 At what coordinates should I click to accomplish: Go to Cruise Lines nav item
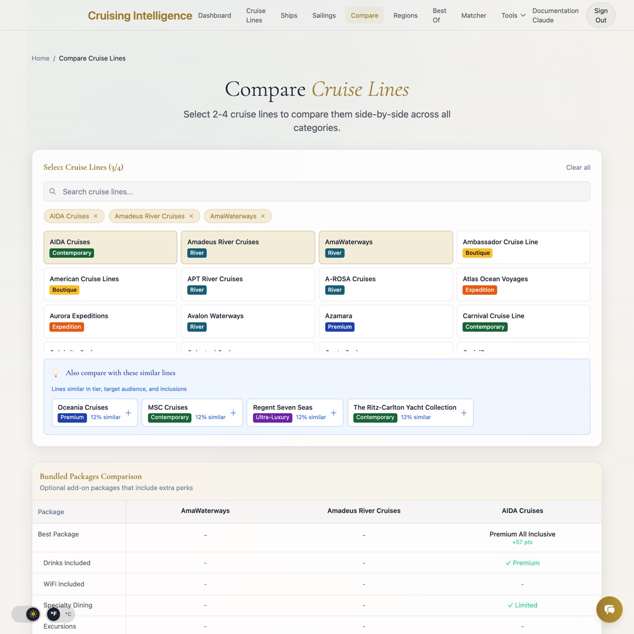click(x=255, y=15)
